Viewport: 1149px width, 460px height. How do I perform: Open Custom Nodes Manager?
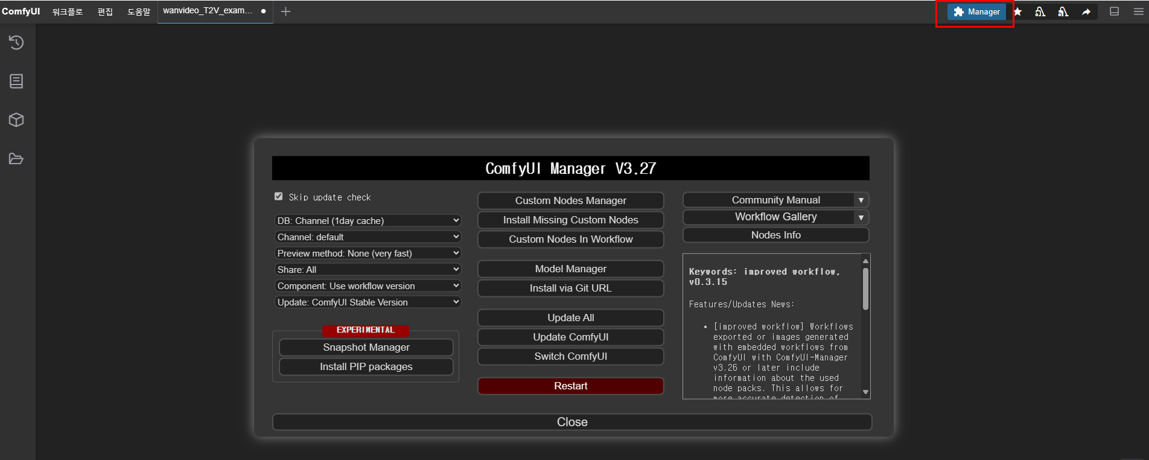click(571, 200)
